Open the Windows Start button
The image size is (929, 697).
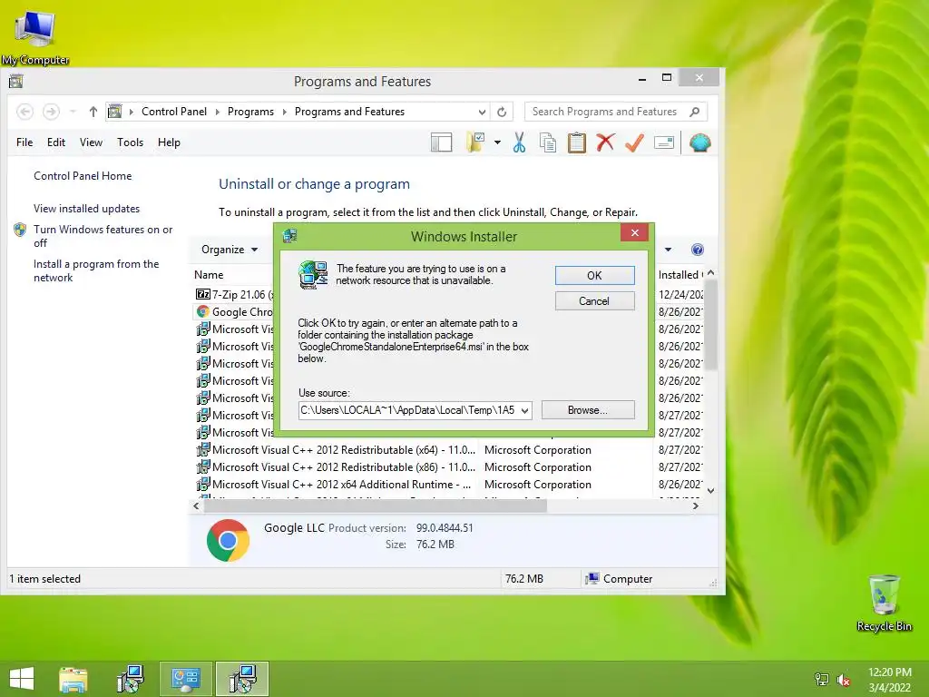[x=22, y=679]
